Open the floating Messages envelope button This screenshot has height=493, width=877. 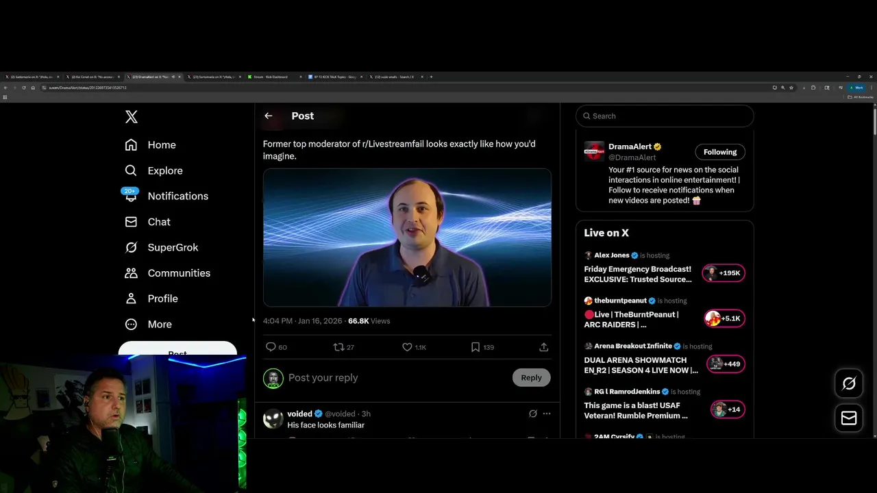pos(849,418)
